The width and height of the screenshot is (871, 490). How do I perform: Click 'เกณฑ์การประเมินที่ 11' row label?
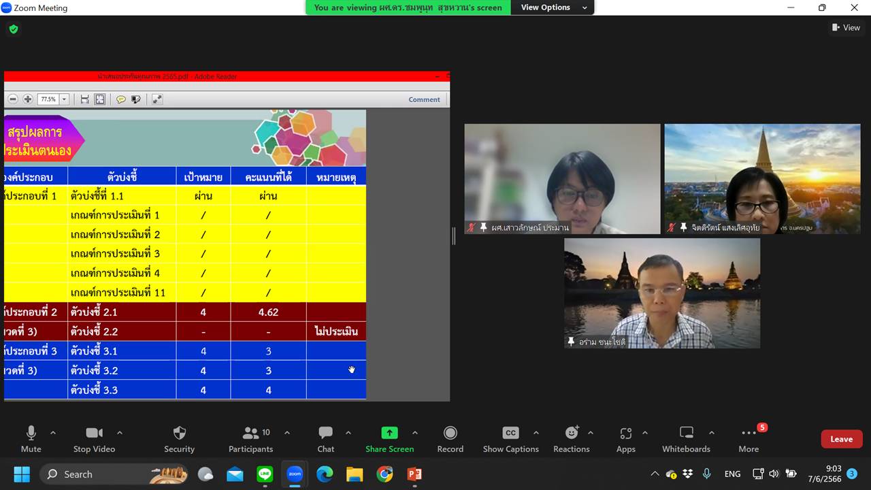118,293
